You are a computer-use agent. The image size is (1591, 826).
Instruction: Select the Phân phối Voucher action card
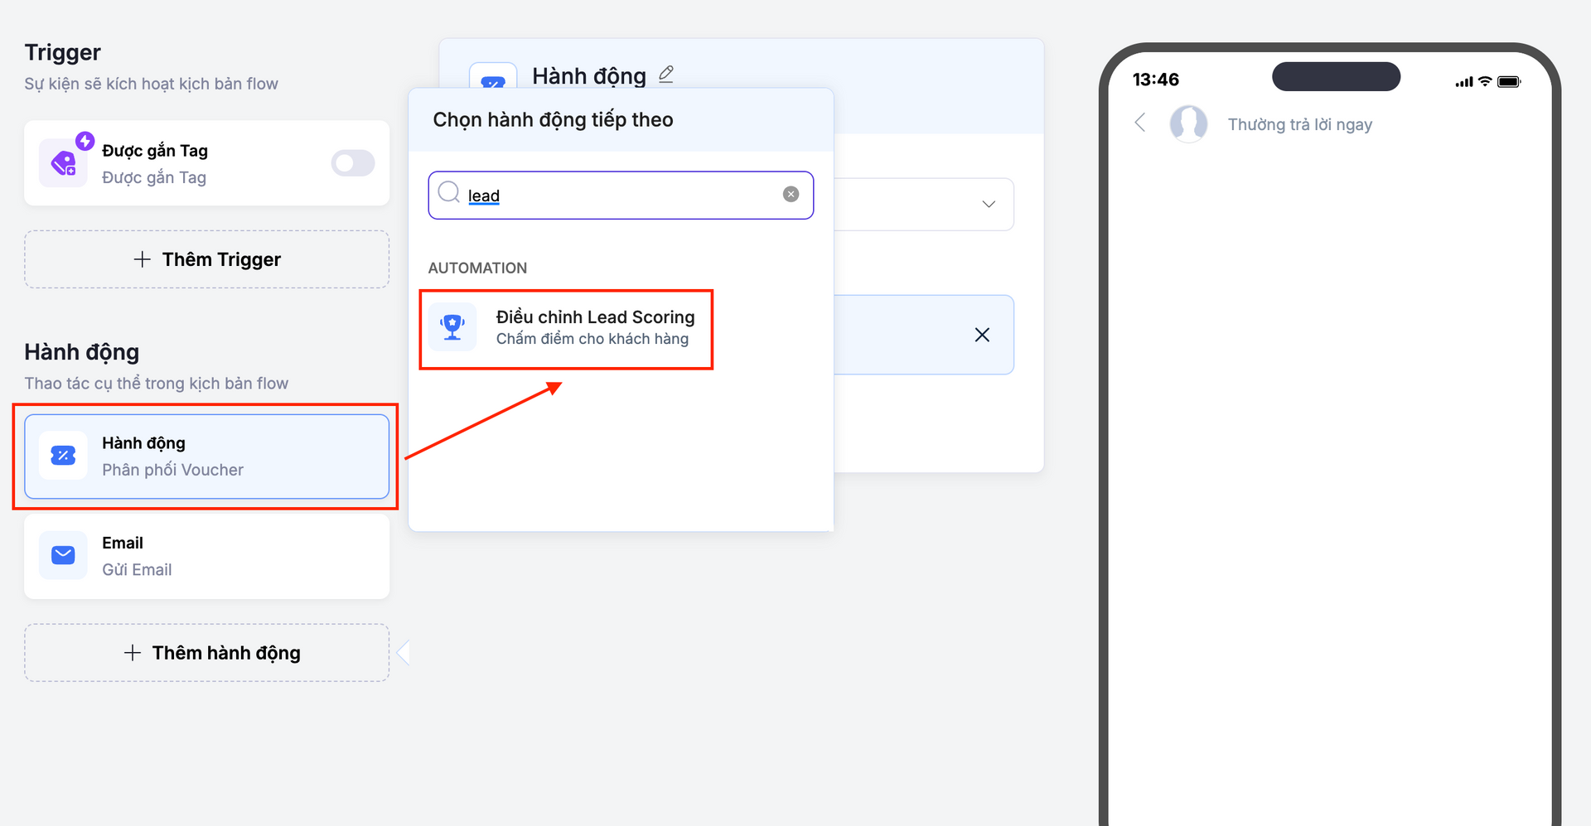tap(207, 456)
